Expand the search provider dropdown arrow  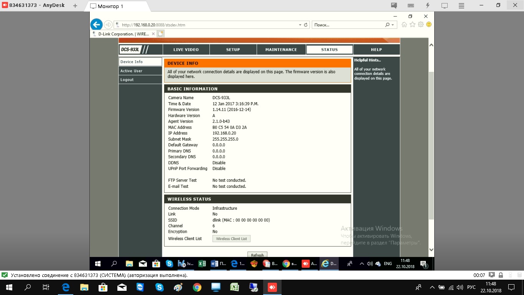[392, 25]
